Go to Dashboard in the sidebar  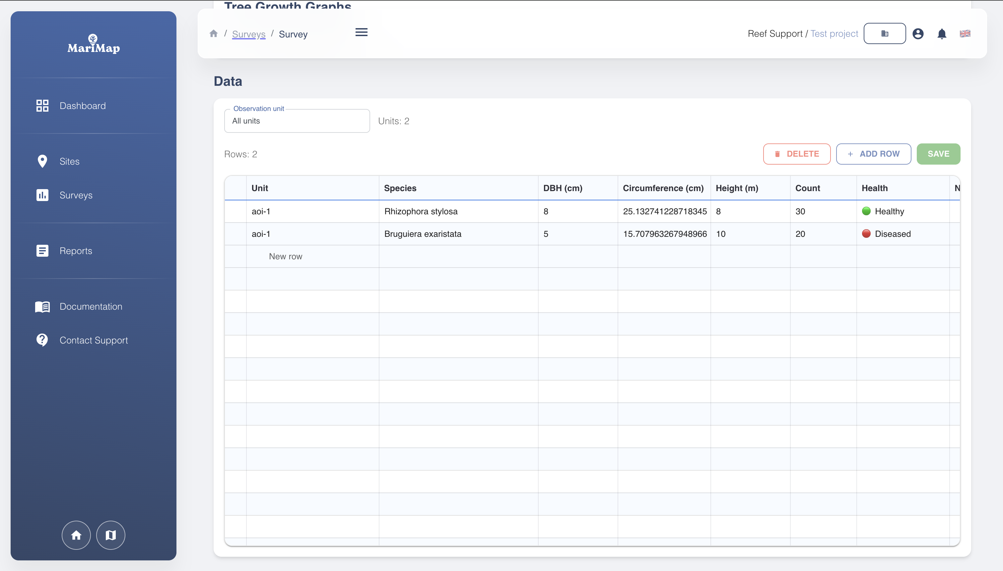83,106
